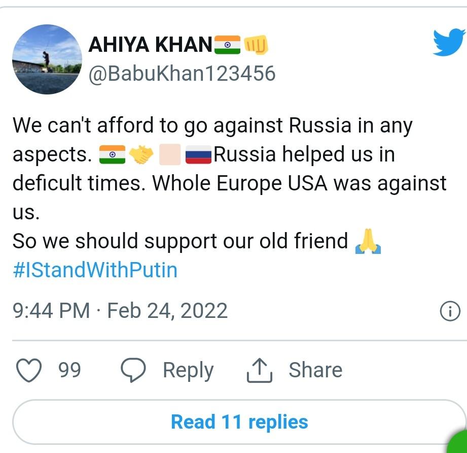Click the heart like icon
The height and width of the screenshot is (453, 467).
29,370
